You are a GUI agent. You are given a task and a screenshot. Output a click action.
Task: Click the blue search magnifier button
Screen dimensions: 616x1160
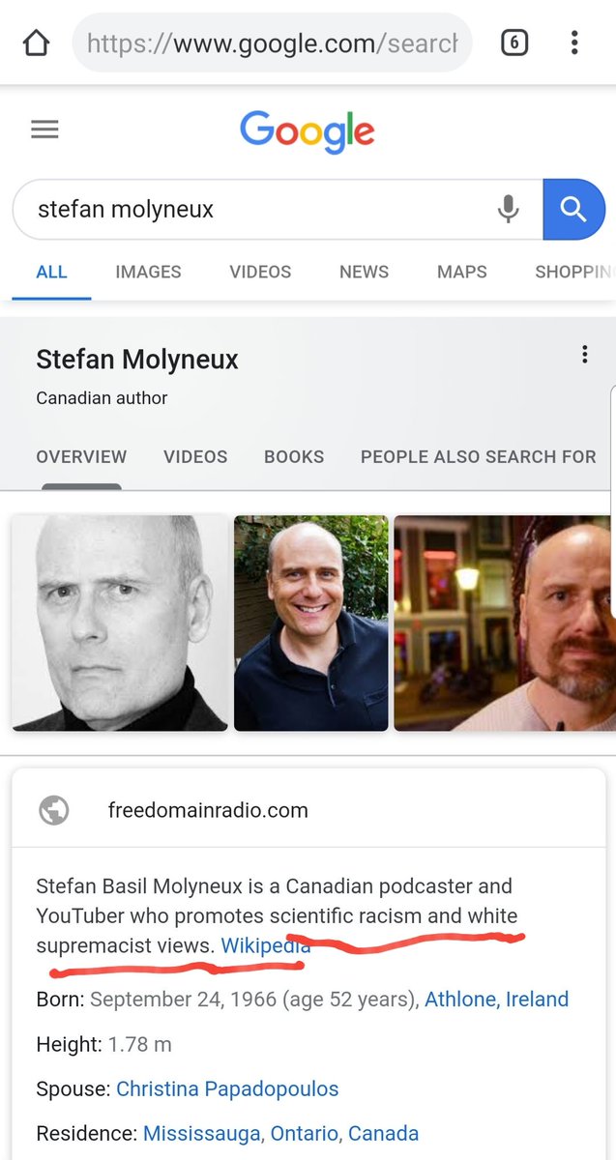tap(573, 209)
